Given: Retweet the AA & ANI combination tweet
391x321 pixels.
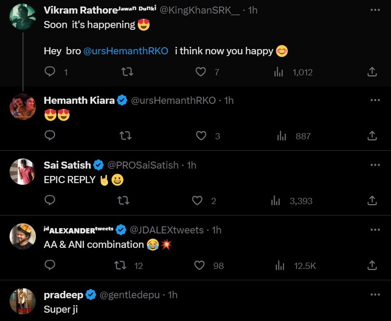Looking at the screenshot, I should (120, 266).
